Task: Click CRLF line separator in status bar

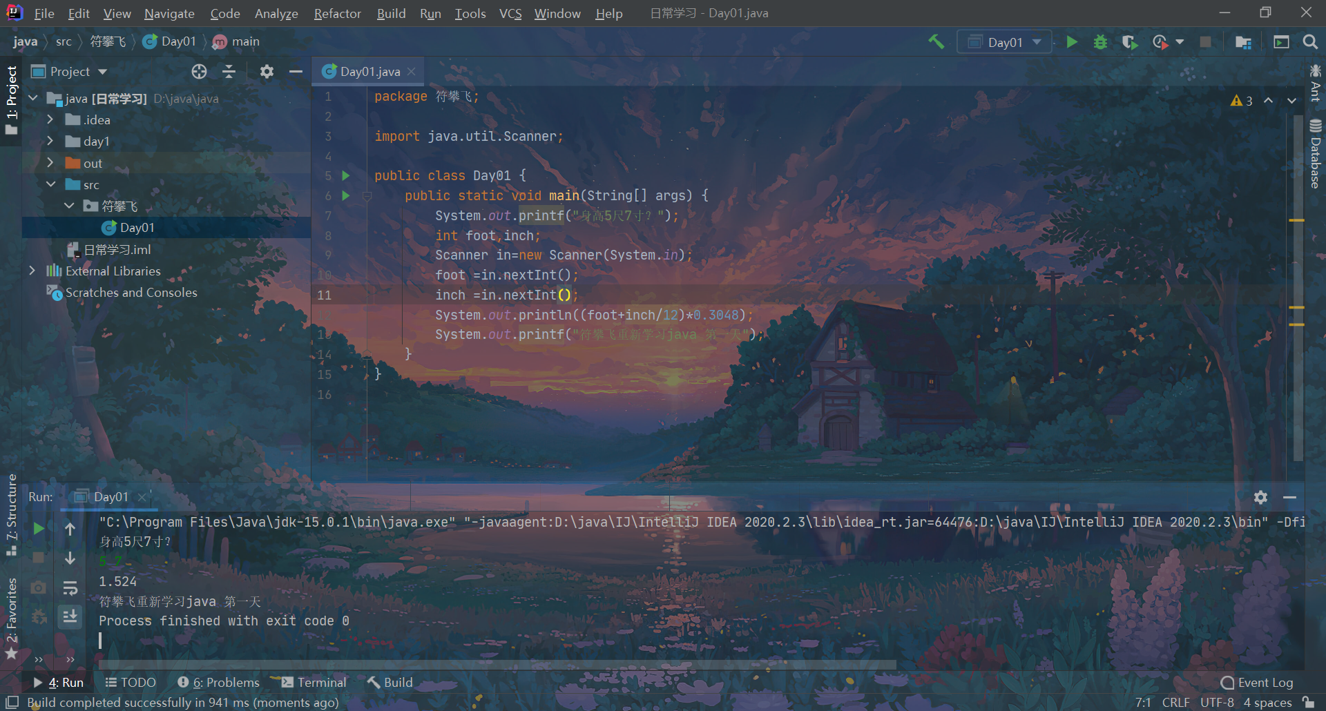Action: coord(1175,702)
